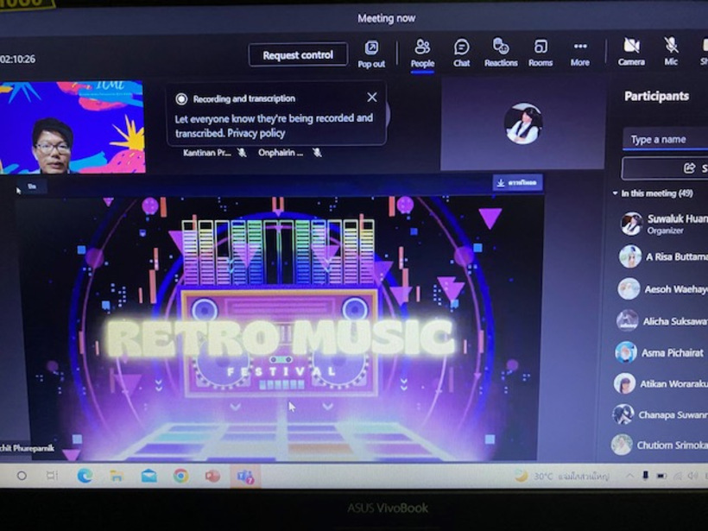This screenshot has height=531, width=708.
Task: Click the download button above shared content
Action: click(517, 182)
